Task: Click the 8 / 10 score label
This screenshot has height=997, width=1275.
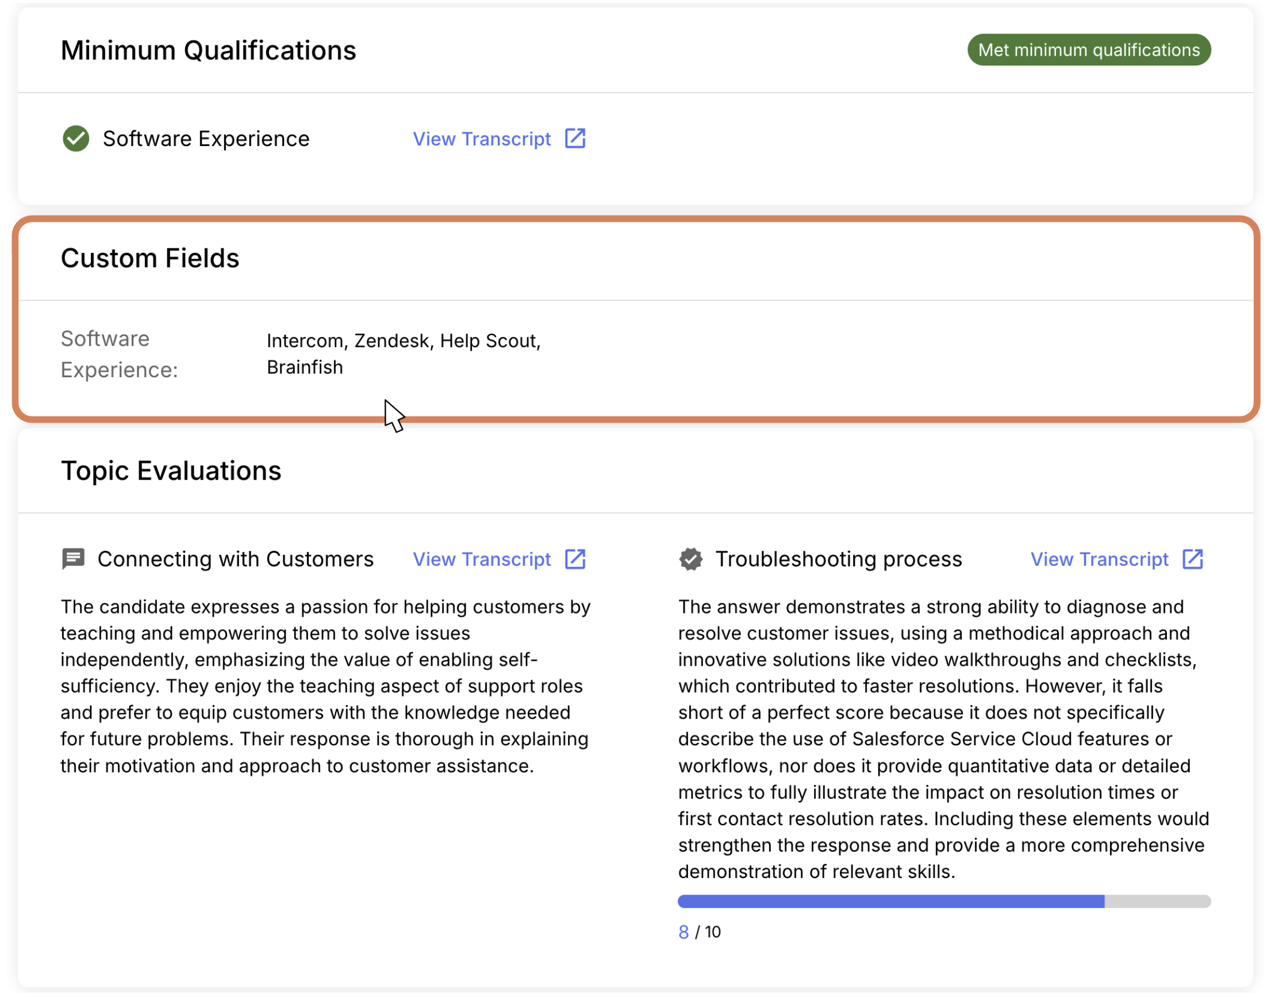Action: 700,931
